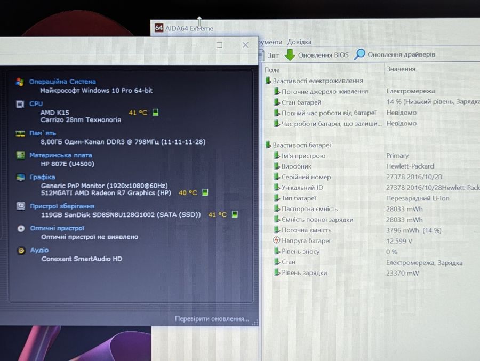Image resolution: width=480 pixels, height=361 pixels.
Task: Click the green SanDisk SSD temperature indicator
Action: [235, 214]
